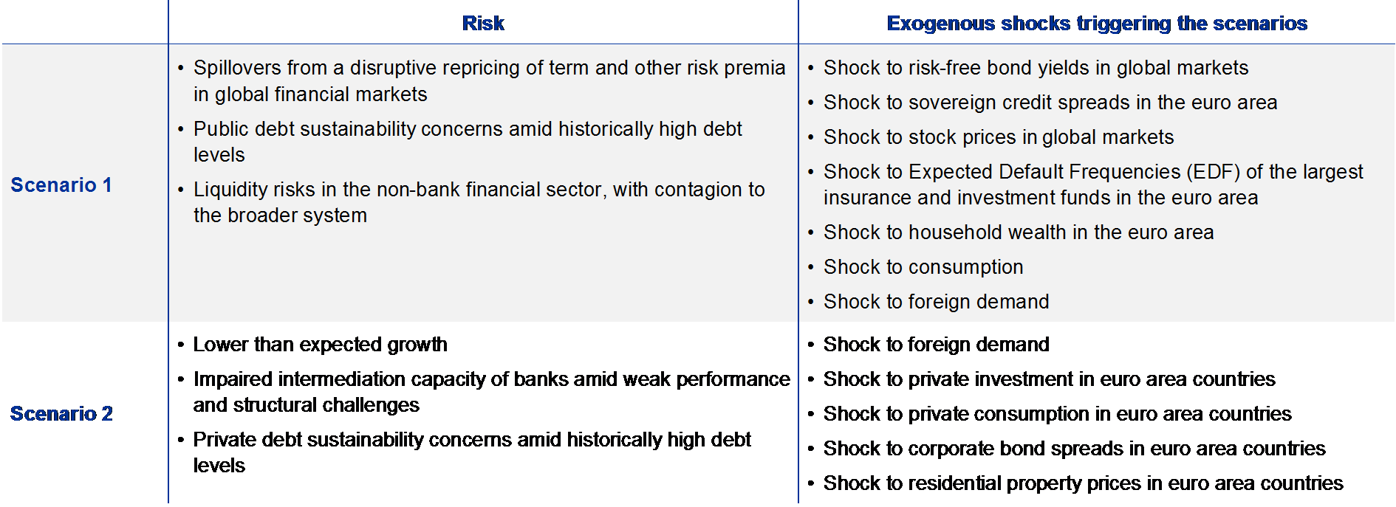Screen dimensions: 1396x507
Task: Click the "Lower than expected growth" risk
Action: tap(321, 345)
